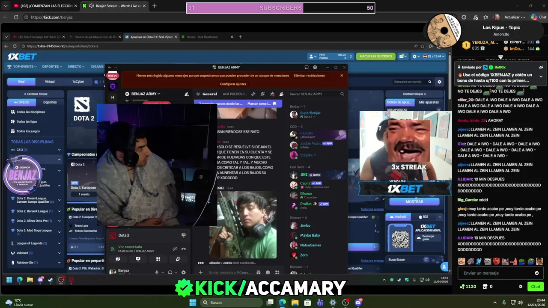Click HACER UN DEPÓSITO button
The height and width of the screenshot is (308, 548).
pos(376,56)
